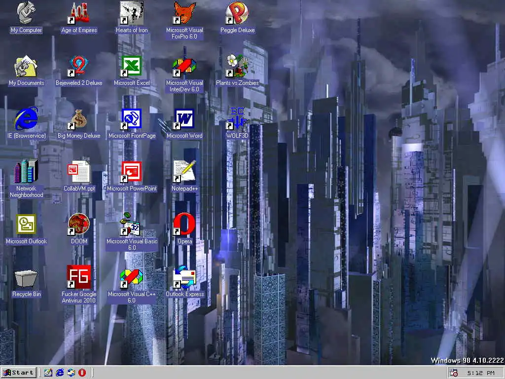Click Show Desktop in Quick Launch
Viewport: 505px width, 379px height.
tap(48, 373)
